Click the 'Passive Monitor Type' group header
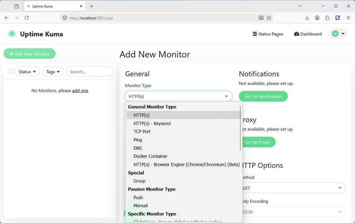Image resolution: width=355 pixels, height=223 pixels. pos(152,189)
